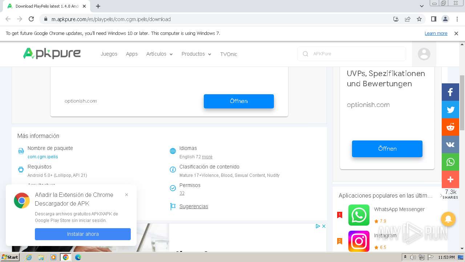Click the Öffnen button in sidebar ad
Viewport: 465px width, 262px height.
pyautogui.click(x=387, y=148)
